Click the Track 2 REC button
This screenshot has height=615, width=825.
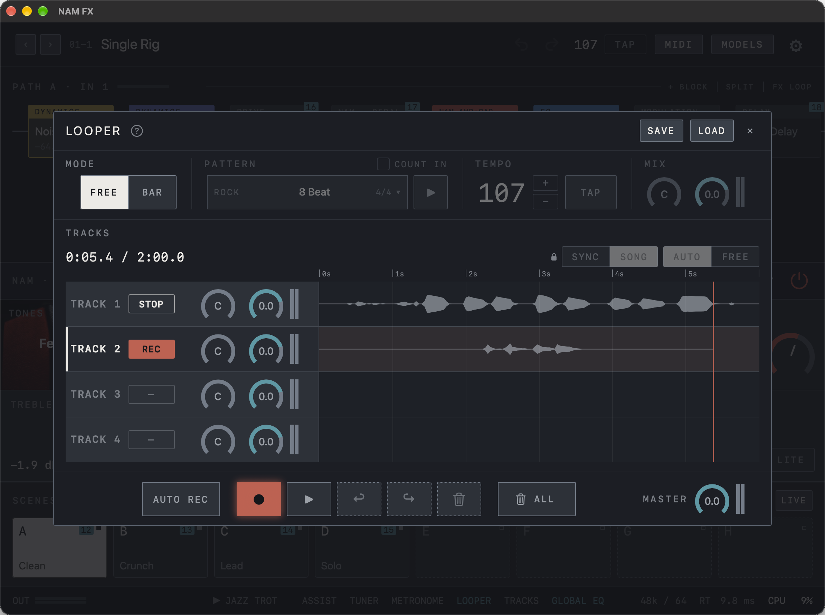click(151, 349)
